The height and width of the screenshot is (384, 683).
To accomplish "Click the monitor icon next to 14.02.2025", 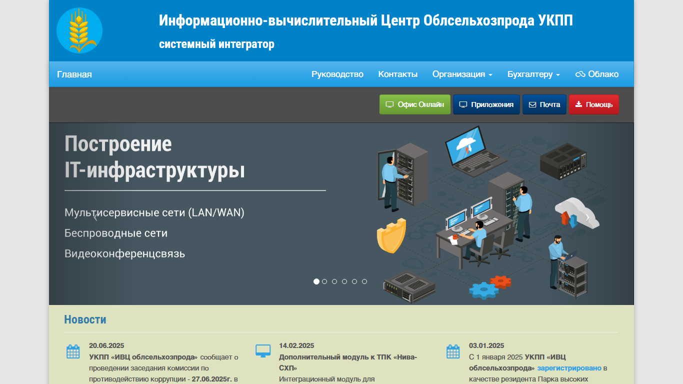I will pyautogui.click(x=263, y=351).
